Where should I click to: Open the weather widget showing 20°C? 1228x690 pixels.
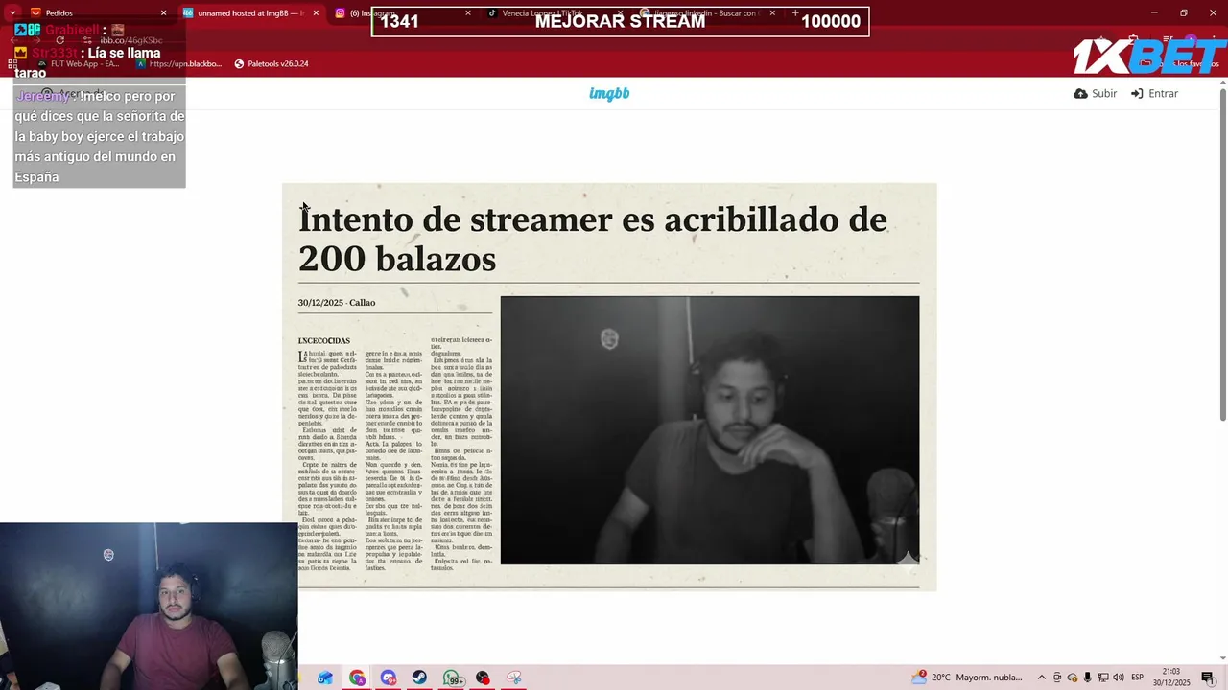(967, 678)
